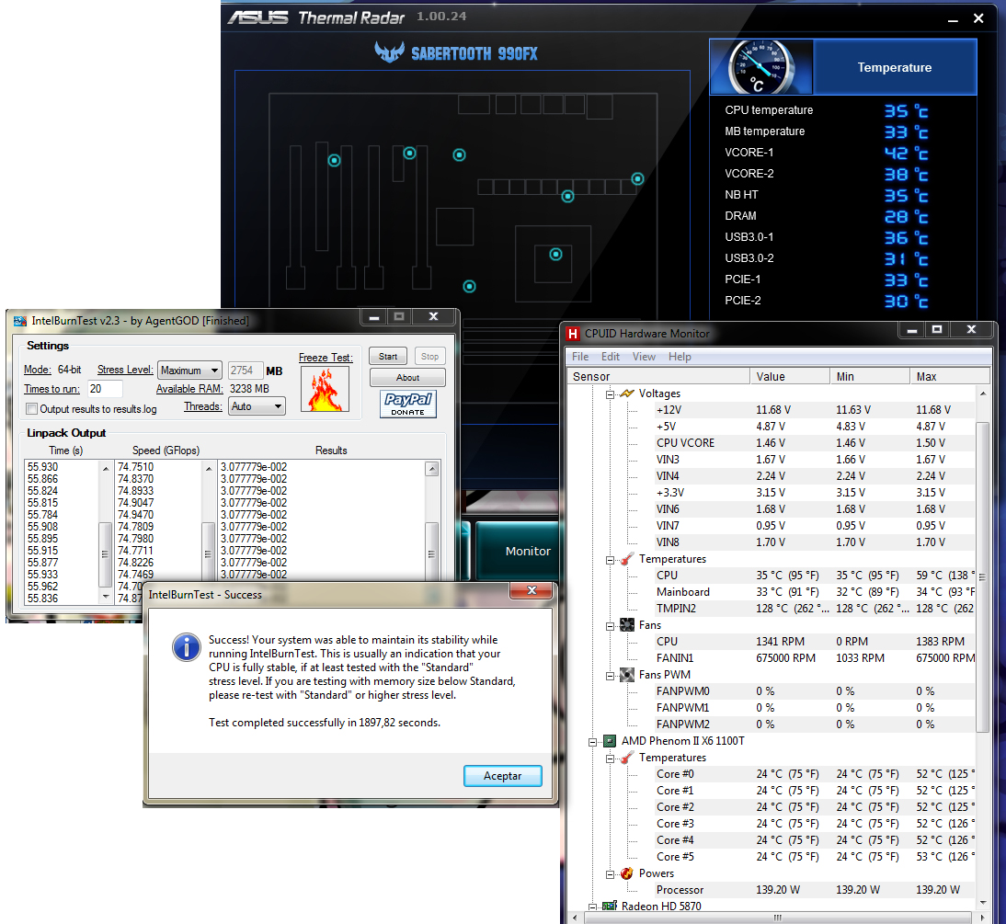
Task: Collapse the Powers tree node
Action: pos(610,874)
